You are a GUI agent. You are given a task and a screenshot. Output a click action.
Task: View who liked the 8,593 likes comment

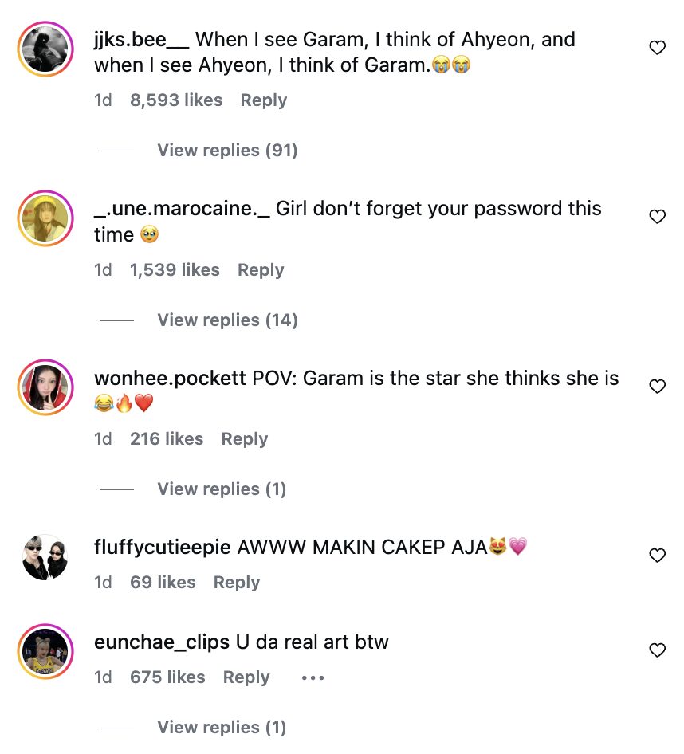coord(176,100)
